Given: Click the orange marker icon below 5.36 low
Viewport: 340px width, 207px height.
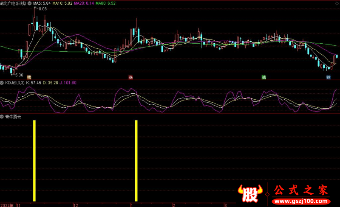Looking at the screenshot, I should (x=29, y=77).
